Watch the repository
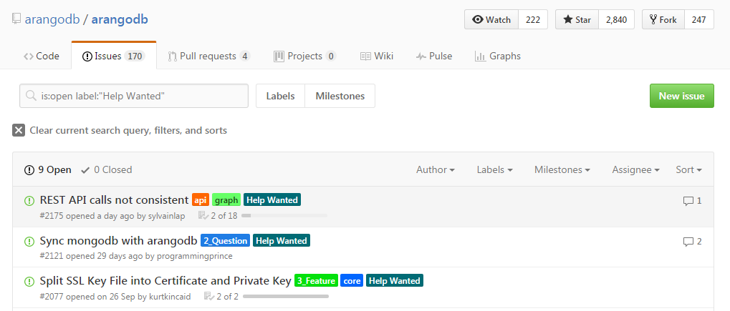The height and width of the screenshot is (311, 730). click(491, 19)
